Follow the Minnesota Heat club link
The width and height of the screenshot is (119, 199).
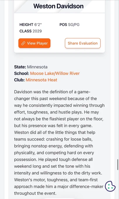[41, 80]
